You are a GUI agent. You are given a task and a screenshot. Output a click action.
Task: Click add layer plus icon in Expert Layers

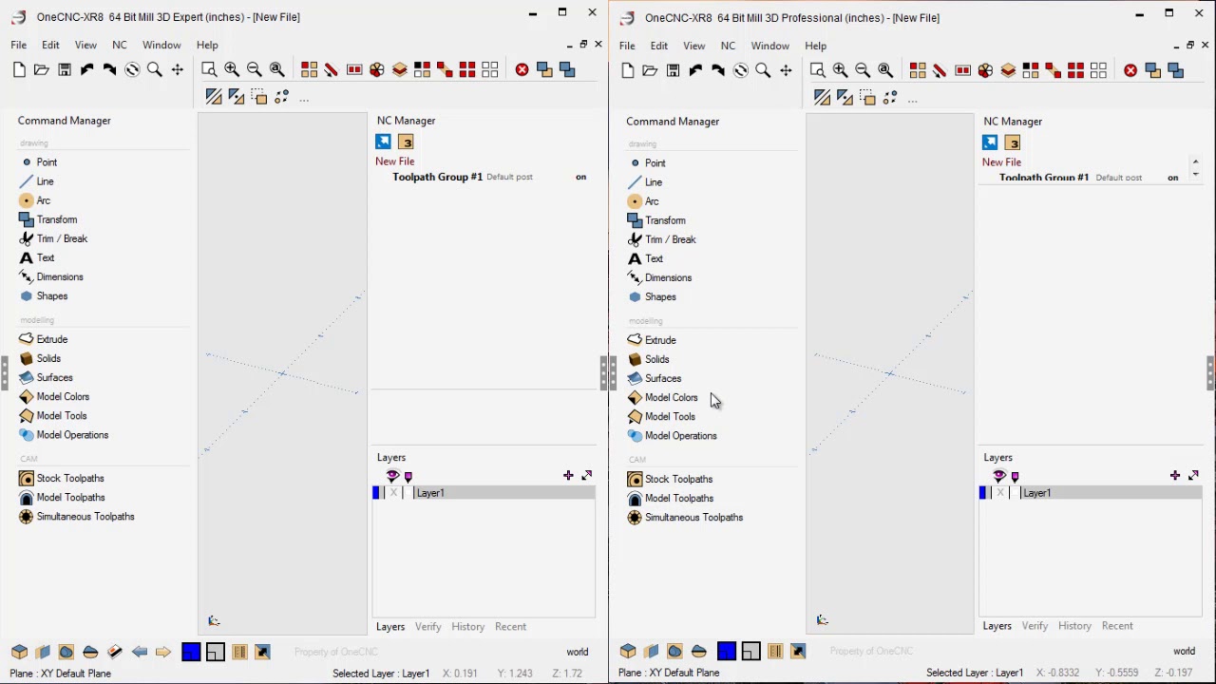568,475
